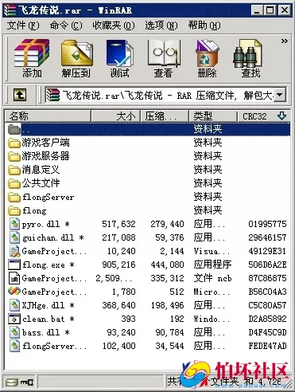
Task: Click the size value 905,216
Action: [x=118, y=265]
